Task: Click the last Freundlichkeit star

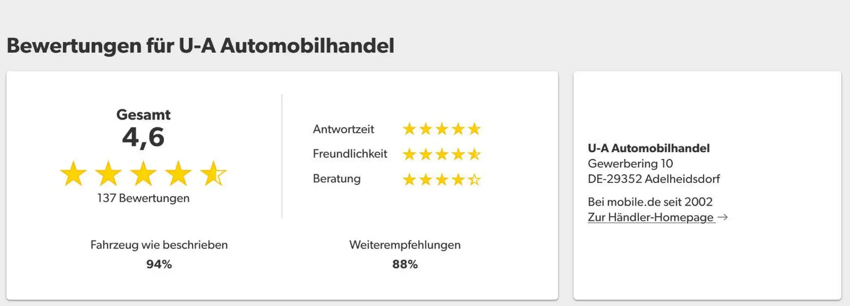Action: (x=474, y=154)
